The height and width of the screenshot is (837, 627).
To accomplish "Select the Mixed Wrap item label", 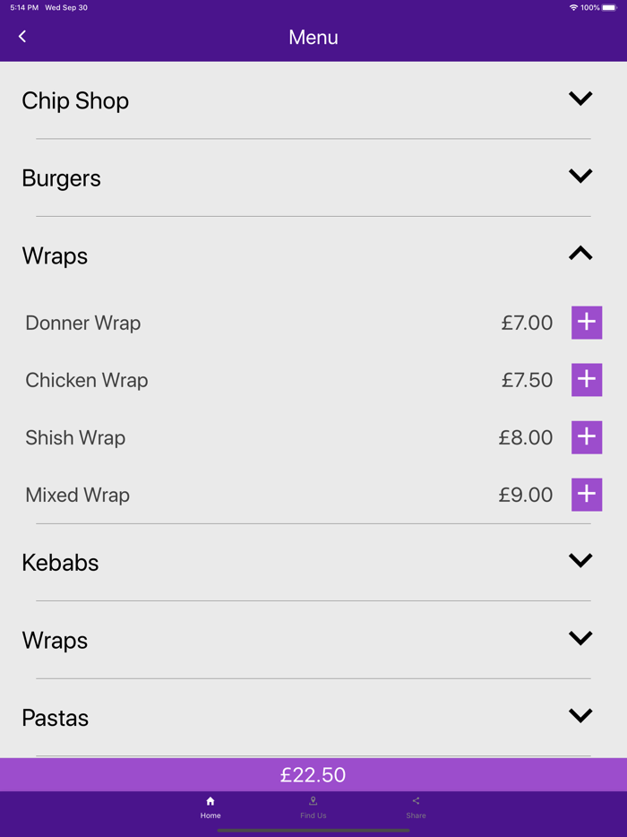I will (78, 495).
